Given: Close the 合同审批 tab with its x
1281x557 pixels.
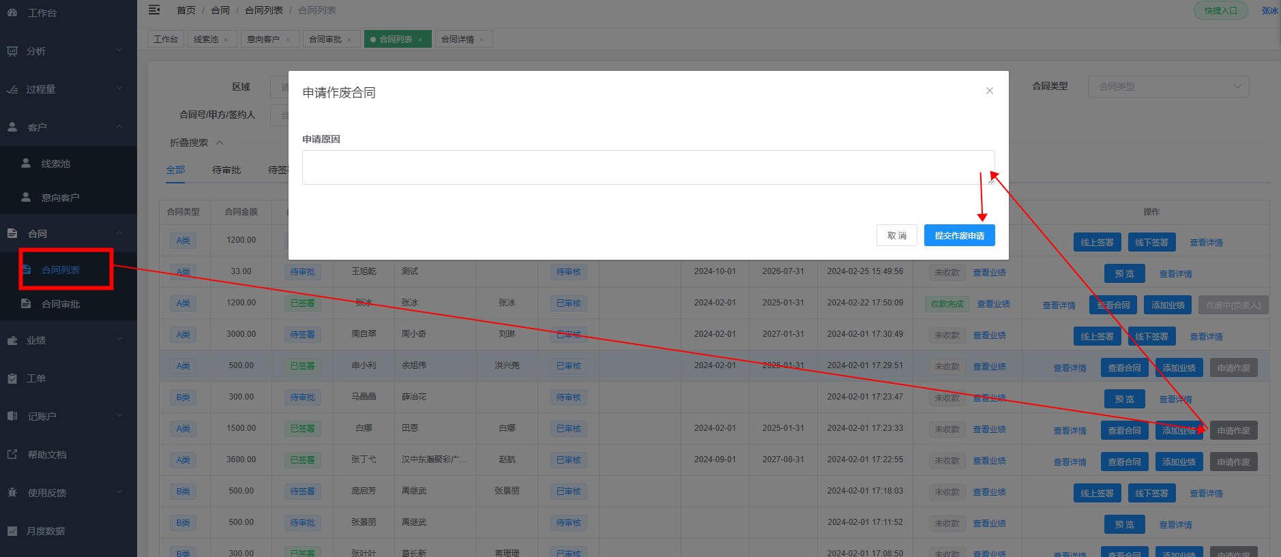Looking at the screenshot, I should (x=349, y=40).
